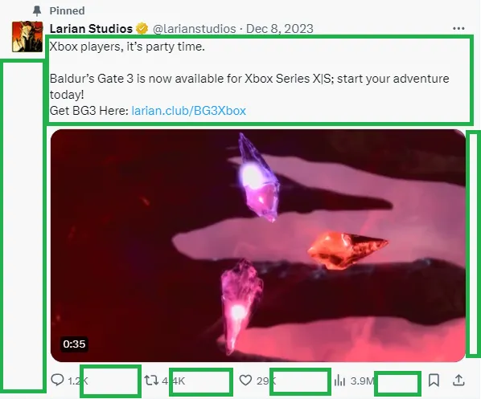Image resolution: width=481 pixels, height=399 pixels.
Task: Open the three-dot more options menu
Action: click(458, 28)
